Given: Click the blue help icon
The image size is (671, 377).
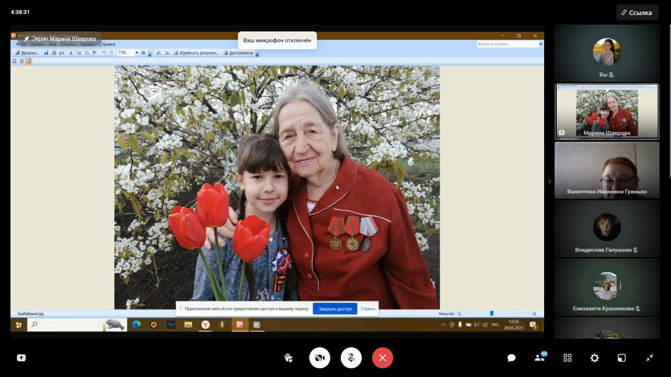Looking at the screenshot, I should pos(143,53).
